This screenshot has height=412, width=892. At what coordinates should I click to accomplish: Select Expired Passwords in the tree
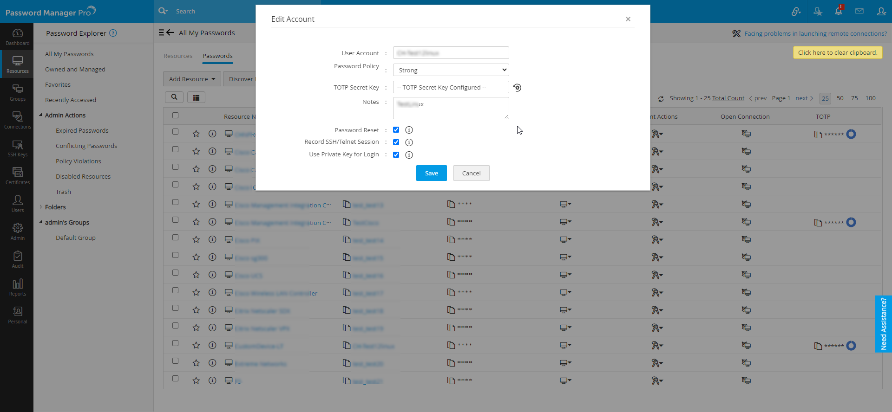click(x=82, y=130)
